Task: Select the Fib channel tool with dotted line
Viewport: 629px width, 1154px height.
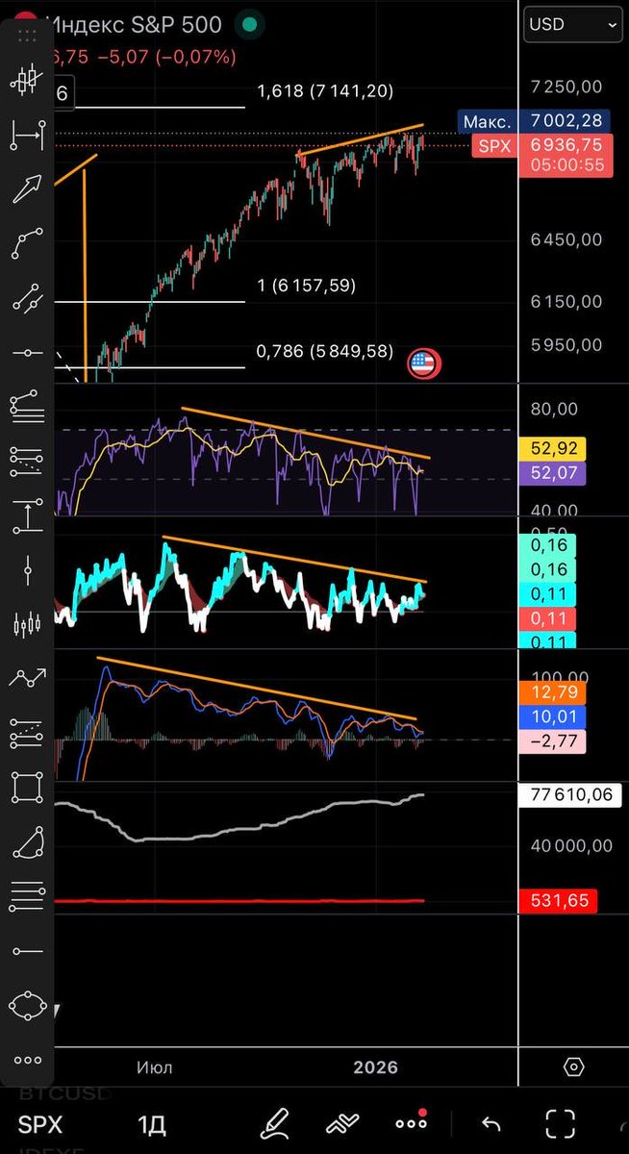Action: coord(27,462)
